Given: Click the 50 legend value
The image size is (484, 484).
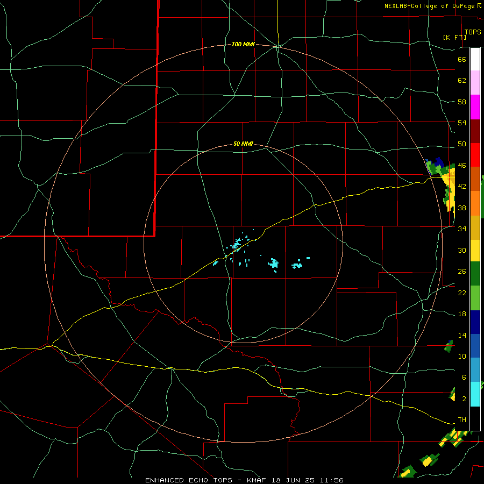Looking at the screenshot, I should [462, 144].
